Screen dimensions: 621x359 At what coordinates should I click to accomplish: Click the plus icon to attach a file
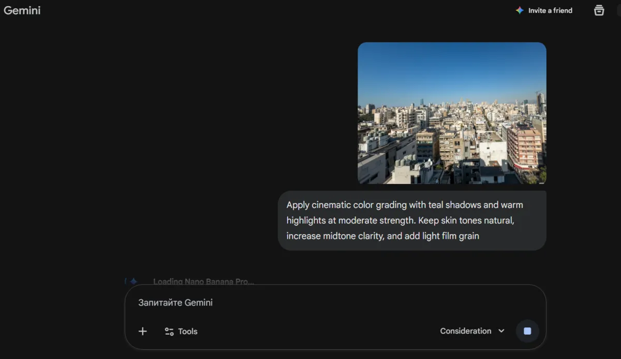(x=142, y=331)
